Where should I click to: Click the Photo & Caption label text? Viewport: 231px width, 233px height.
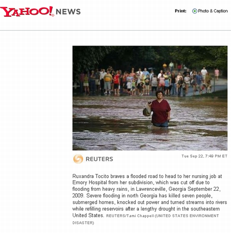tap(213, 11)
